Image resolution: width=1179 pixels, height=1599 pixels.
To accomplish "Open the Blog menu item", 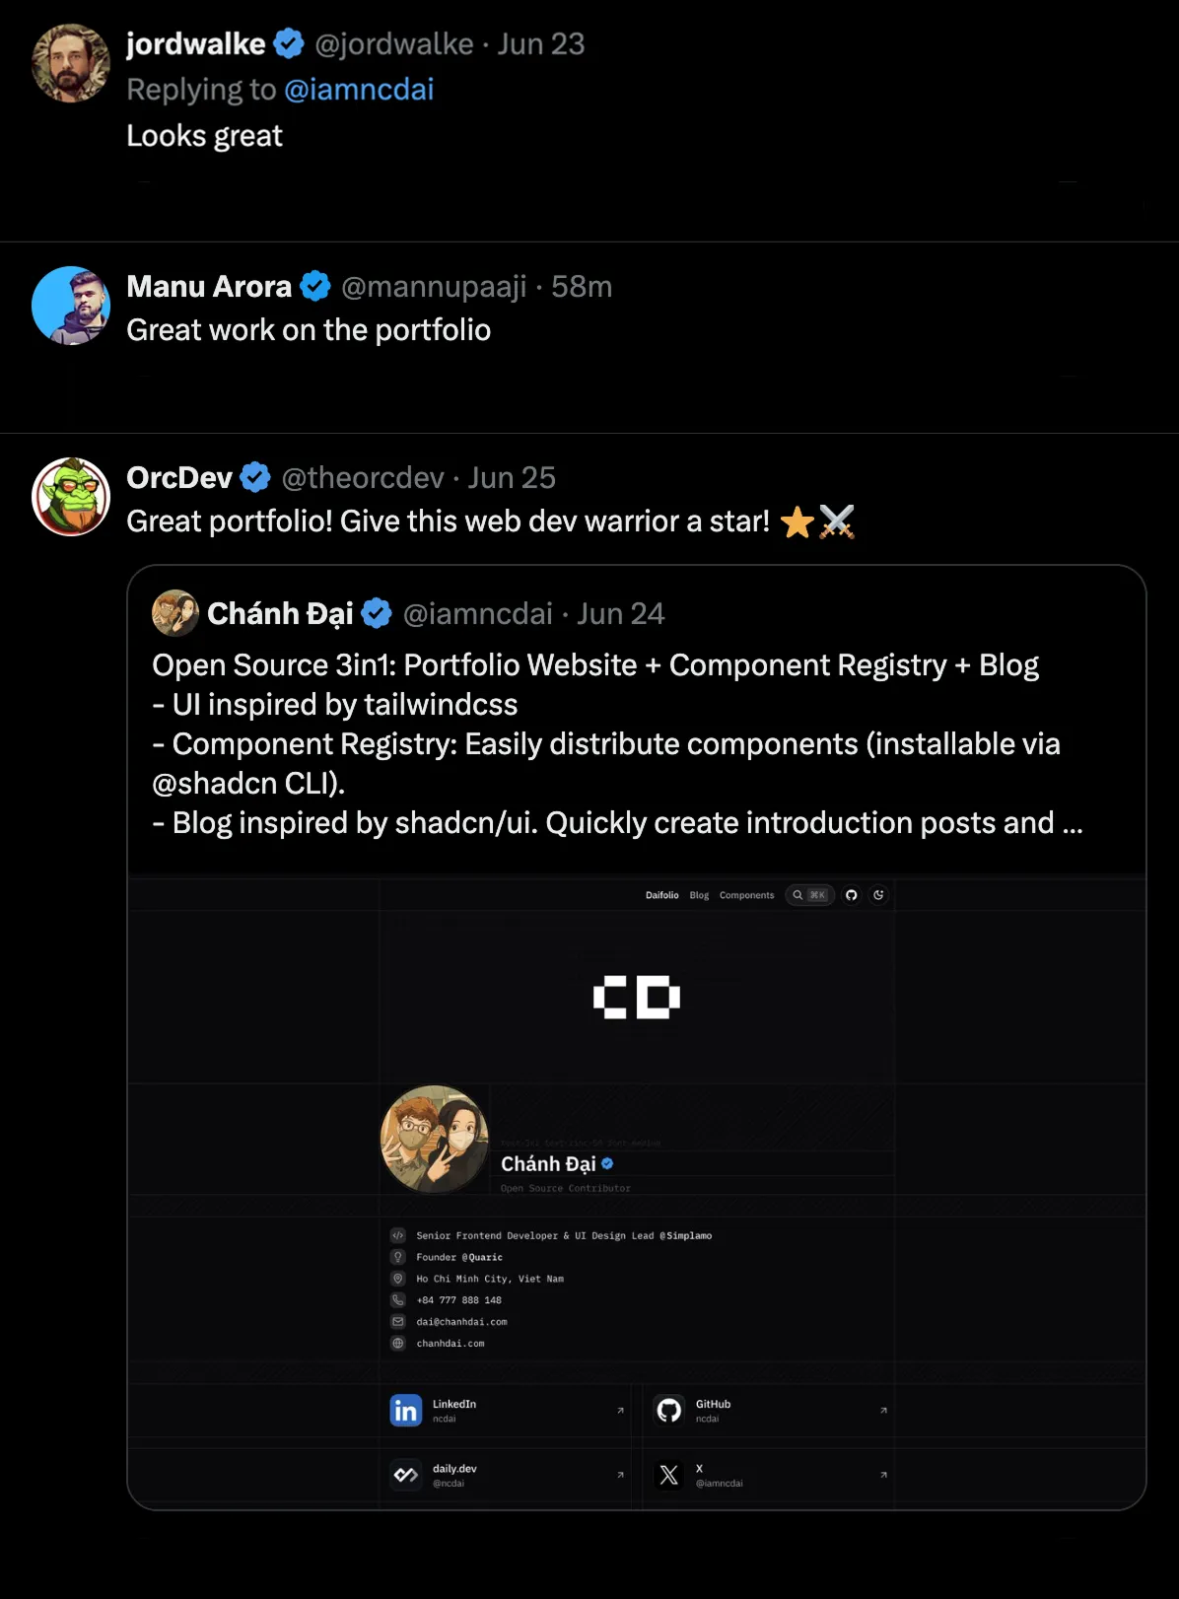I will click(699, 895).
